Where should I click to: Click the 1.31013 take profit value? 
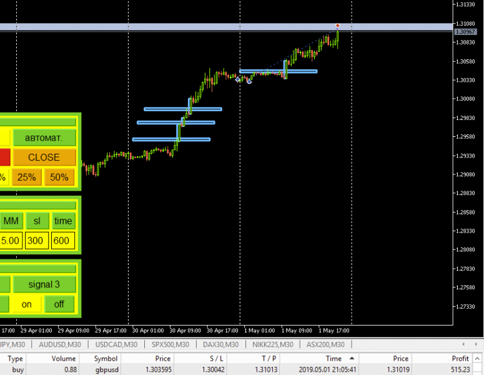266,369
